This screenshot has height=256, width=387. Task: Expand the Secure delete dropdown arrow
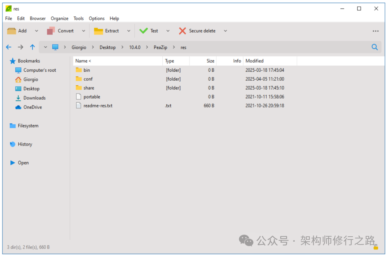coord(225,31)
